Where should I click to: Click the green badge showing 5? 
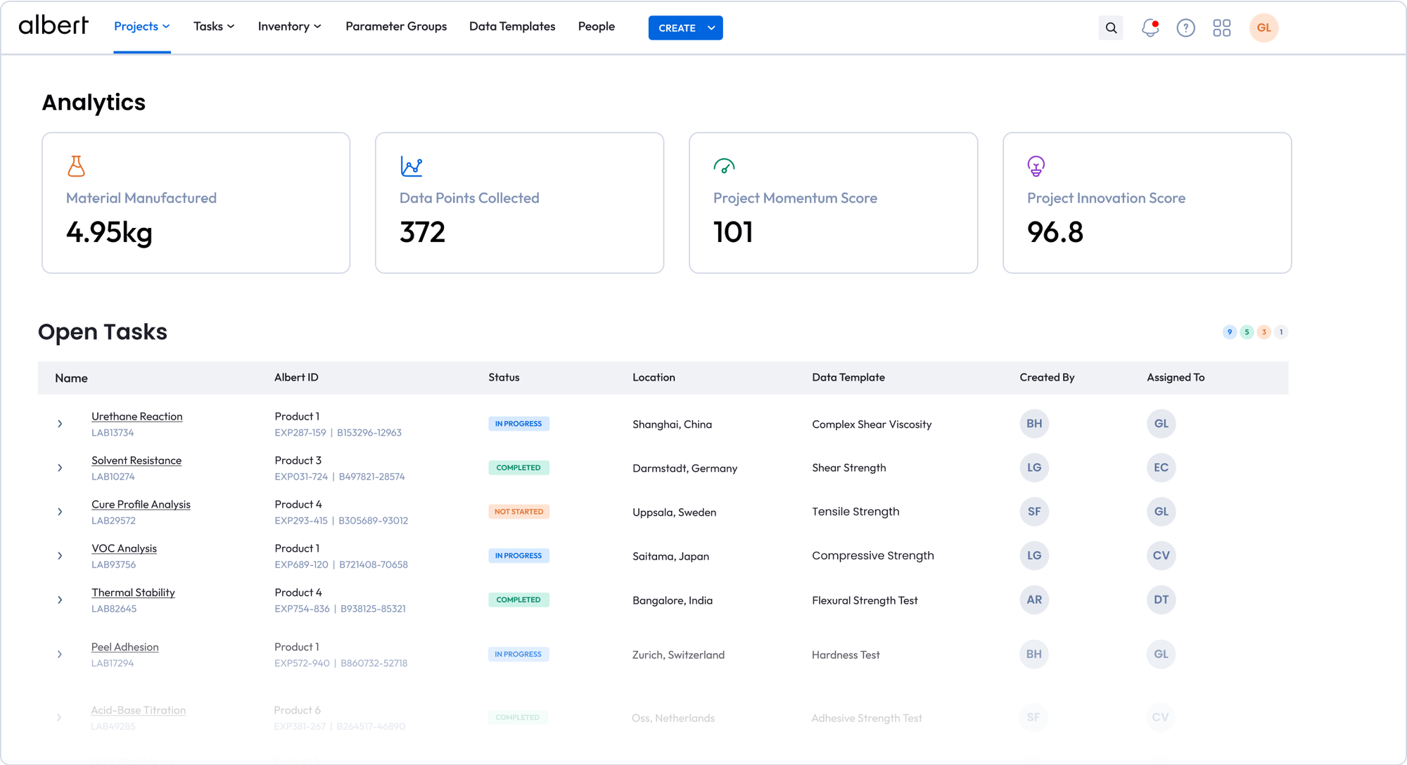click(1247, 332)
